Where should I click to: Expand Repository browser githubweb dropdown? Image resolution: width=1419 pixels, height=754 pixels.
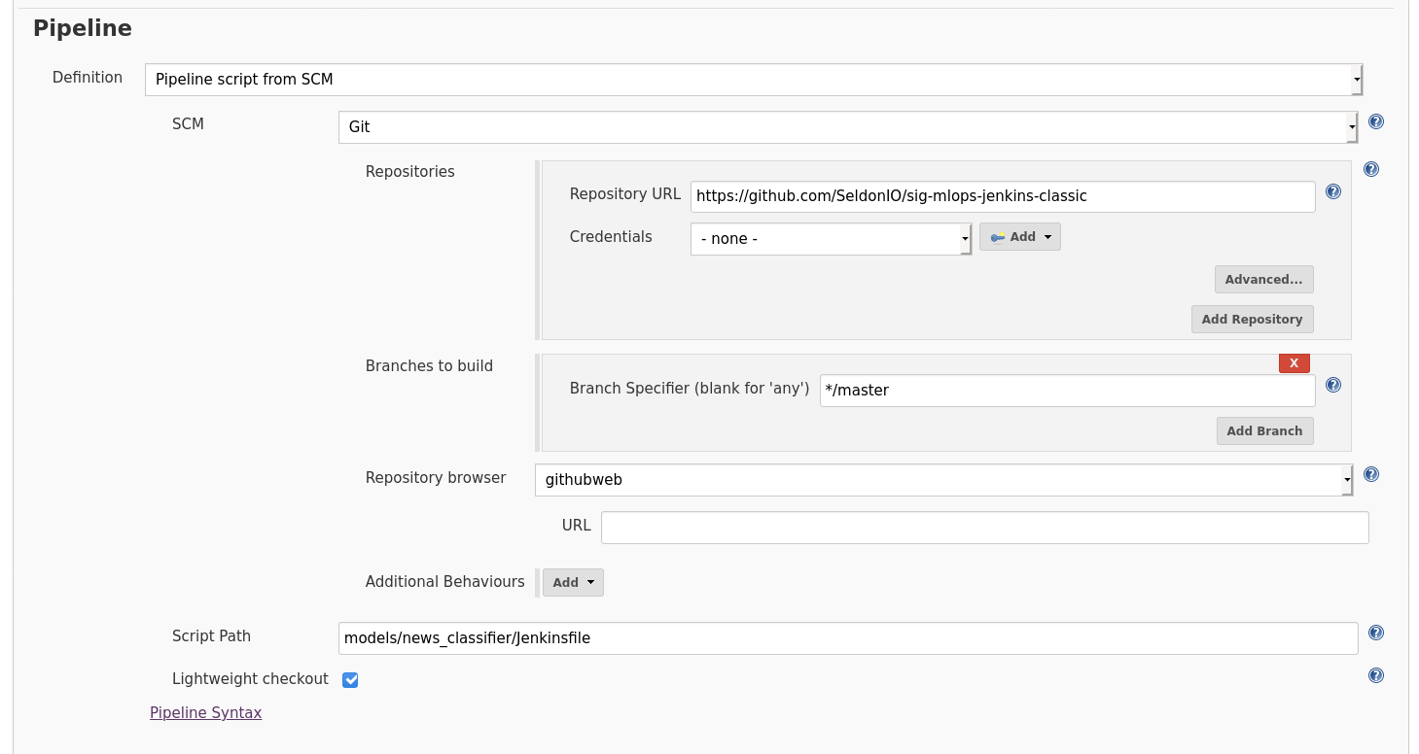click(x=942, y=480)
